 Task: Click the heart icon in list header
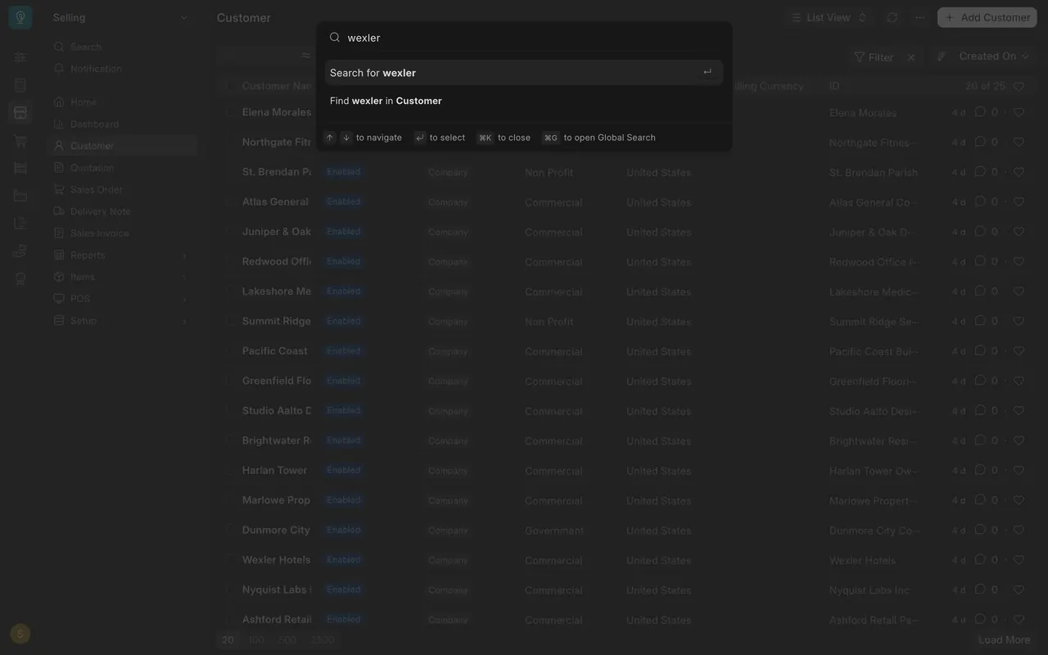pos(1019,86)
